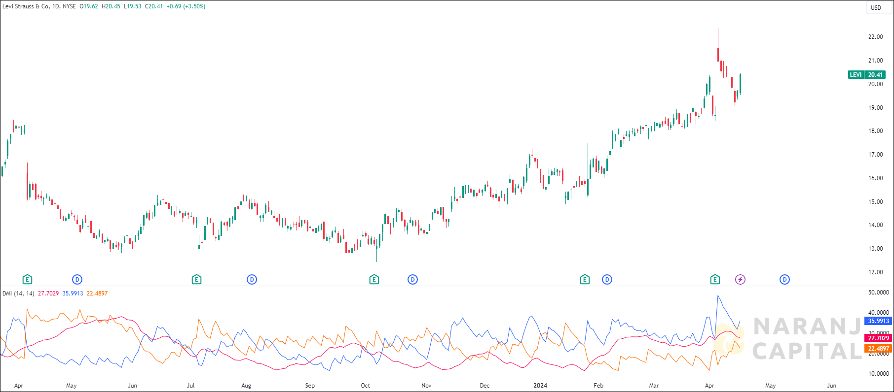Screen dimensions: 894x392
Task: Click the 22.00 level on price axis
Action: click(875, 37)
